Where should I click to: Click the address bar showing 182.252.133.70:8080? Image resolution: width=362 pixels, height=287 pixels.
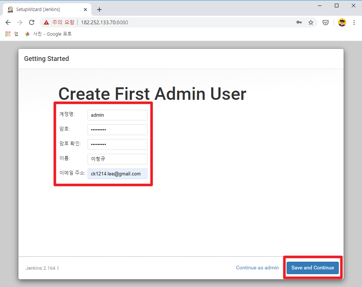tap(147, 22)
